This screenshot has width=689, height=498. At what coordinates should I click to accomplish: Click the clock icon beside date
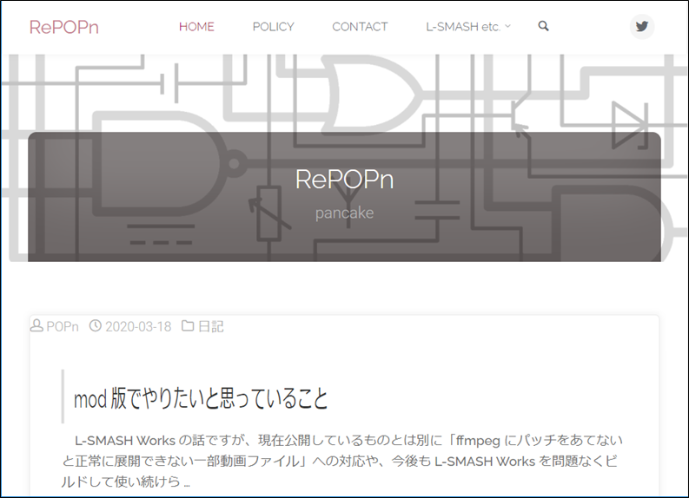(x=96, y=326)
